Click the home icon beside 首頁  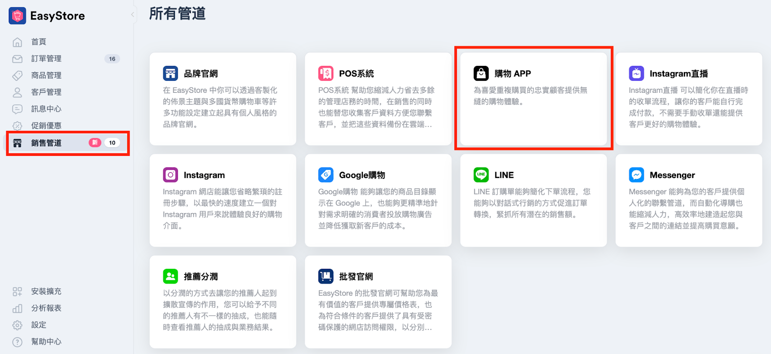(17, 42)
